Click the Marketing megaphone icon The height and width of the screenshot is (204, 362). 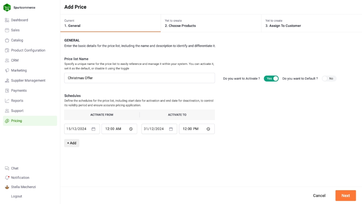[7, 70]
